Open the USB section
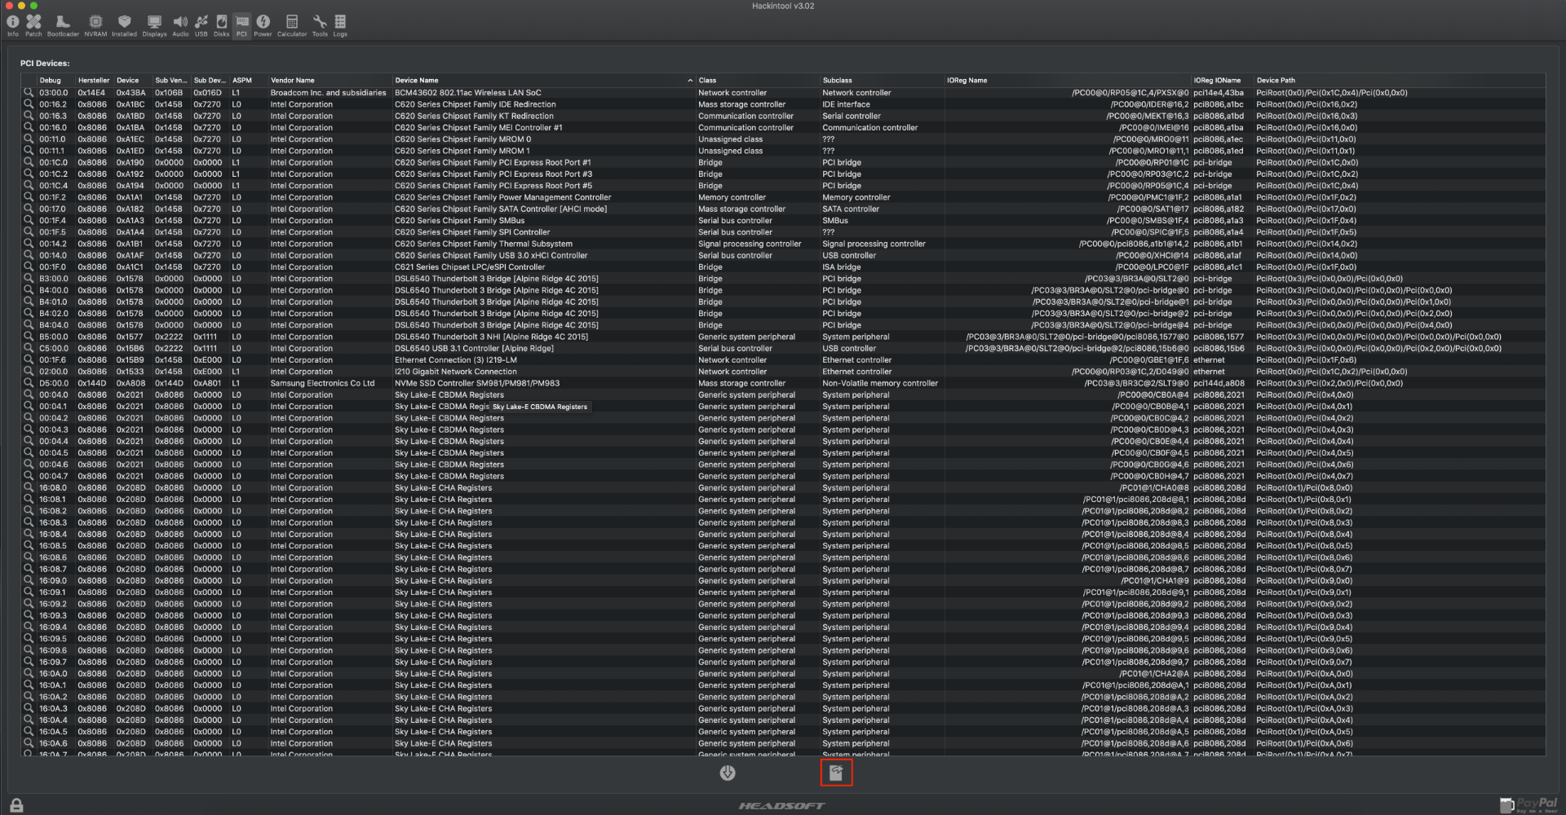 [x=201, y=25]
